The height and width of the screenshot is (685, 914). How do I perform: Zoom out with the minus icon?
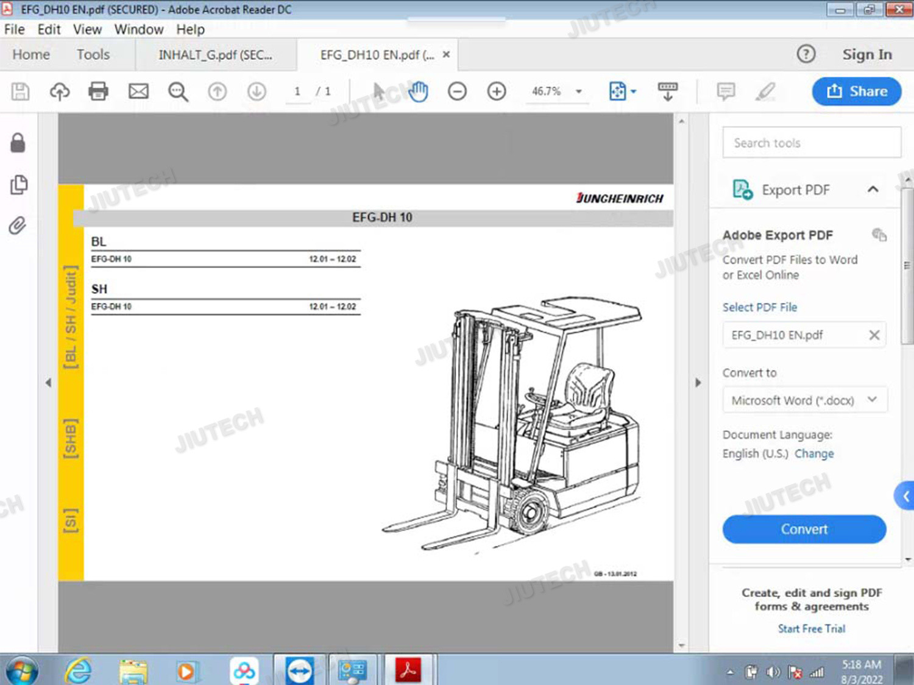[x=457, y=91]
